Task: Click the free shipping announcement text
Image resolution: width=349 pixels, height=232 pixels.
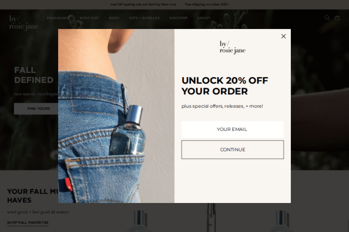Action: [207, 5]
